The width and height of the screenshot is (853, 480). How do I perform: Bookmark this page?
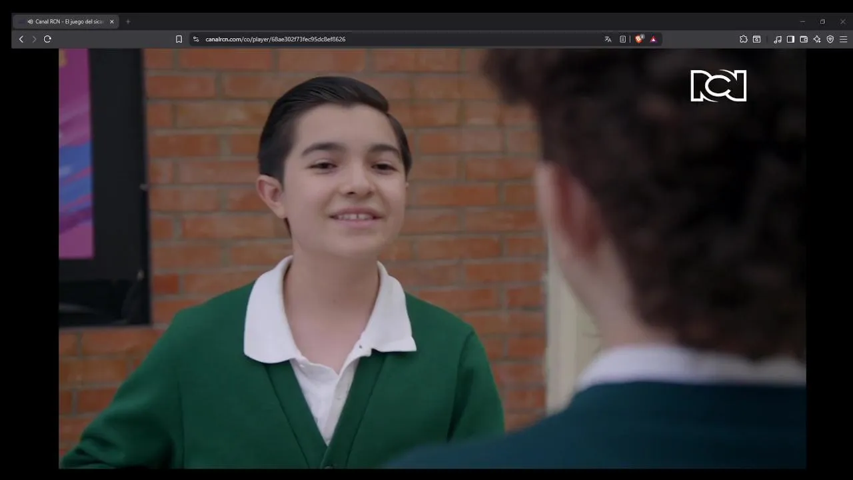coord(179,39)
